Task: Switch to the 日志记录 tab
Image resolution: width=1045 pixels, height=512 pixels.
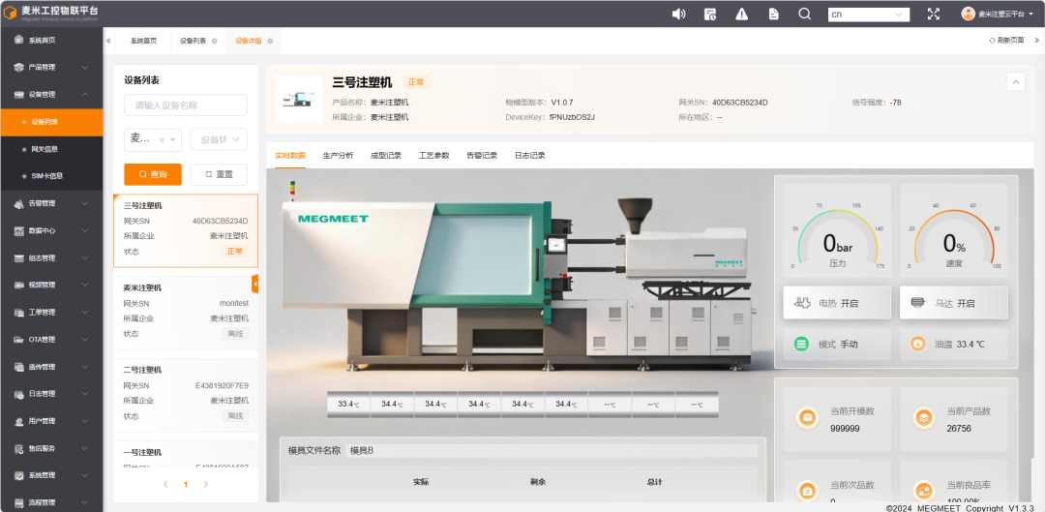Action: [x=530, y=156]
